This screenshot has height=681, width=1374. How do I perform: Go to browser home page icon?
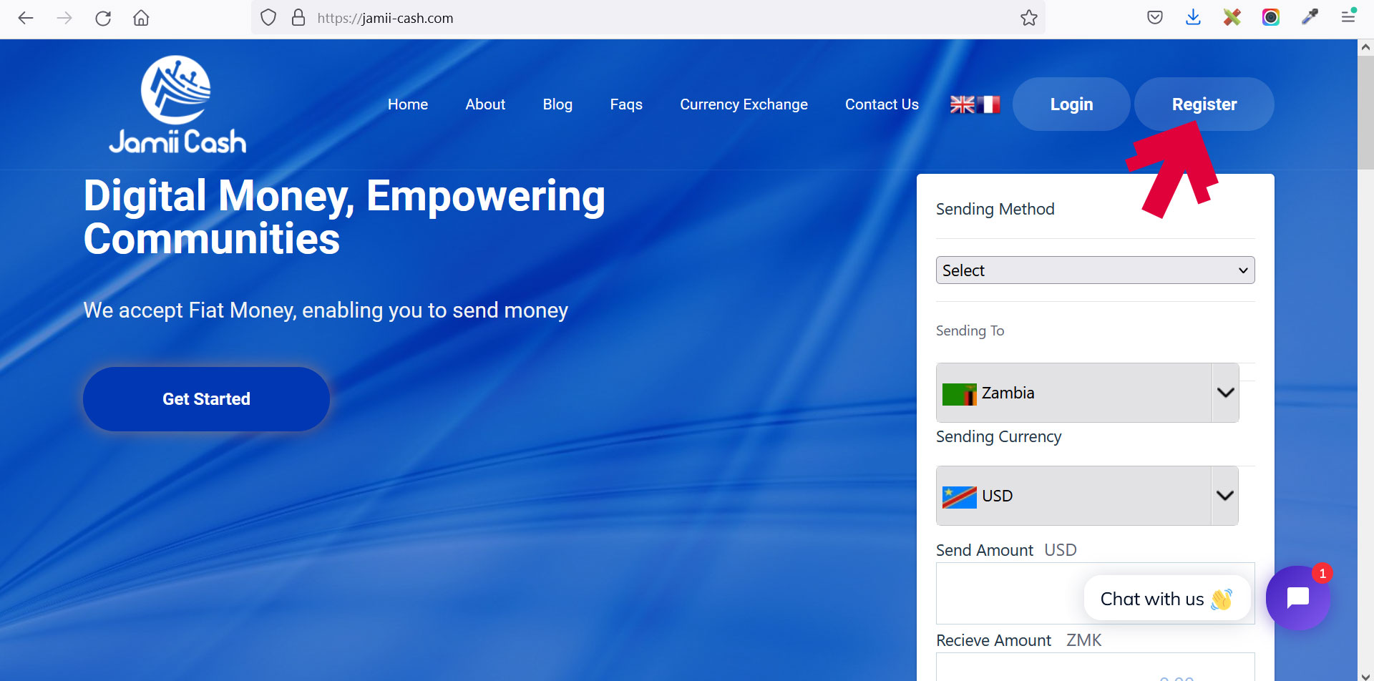coord(141,18)
